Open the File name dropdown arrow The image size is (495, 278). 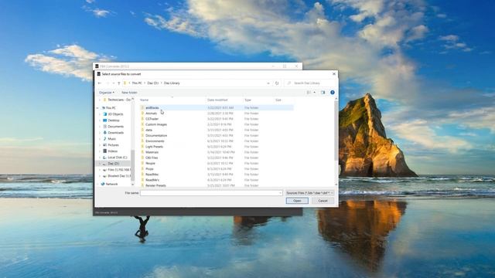[x=280, y=193]
